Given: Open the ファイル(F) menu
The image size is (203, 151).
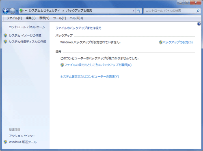Looking at the screenshot, I should (x=14, y=18).
